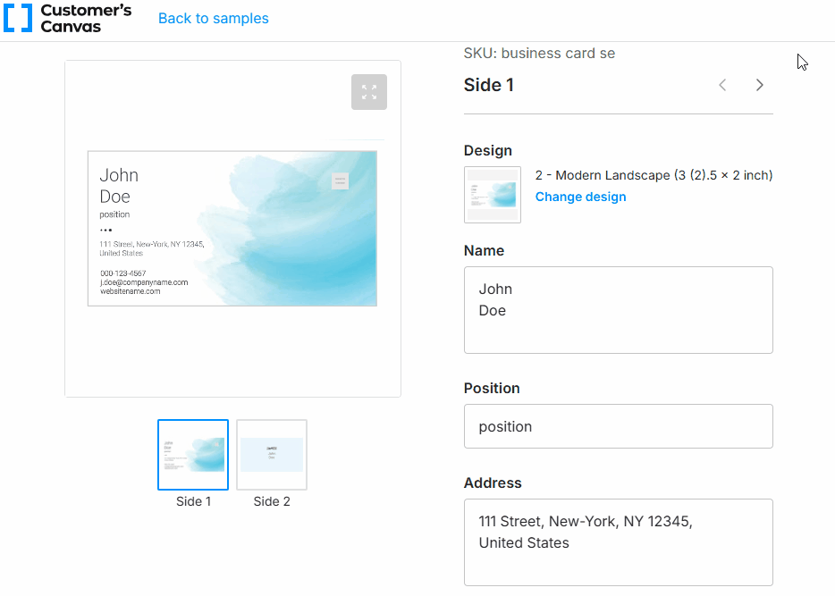Click the 'SKU: business card se' text

click(539, 54)
